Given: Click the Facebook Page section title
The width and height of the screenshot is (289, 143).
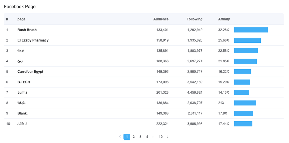Looking at the screenshot, I should point(20,7).
